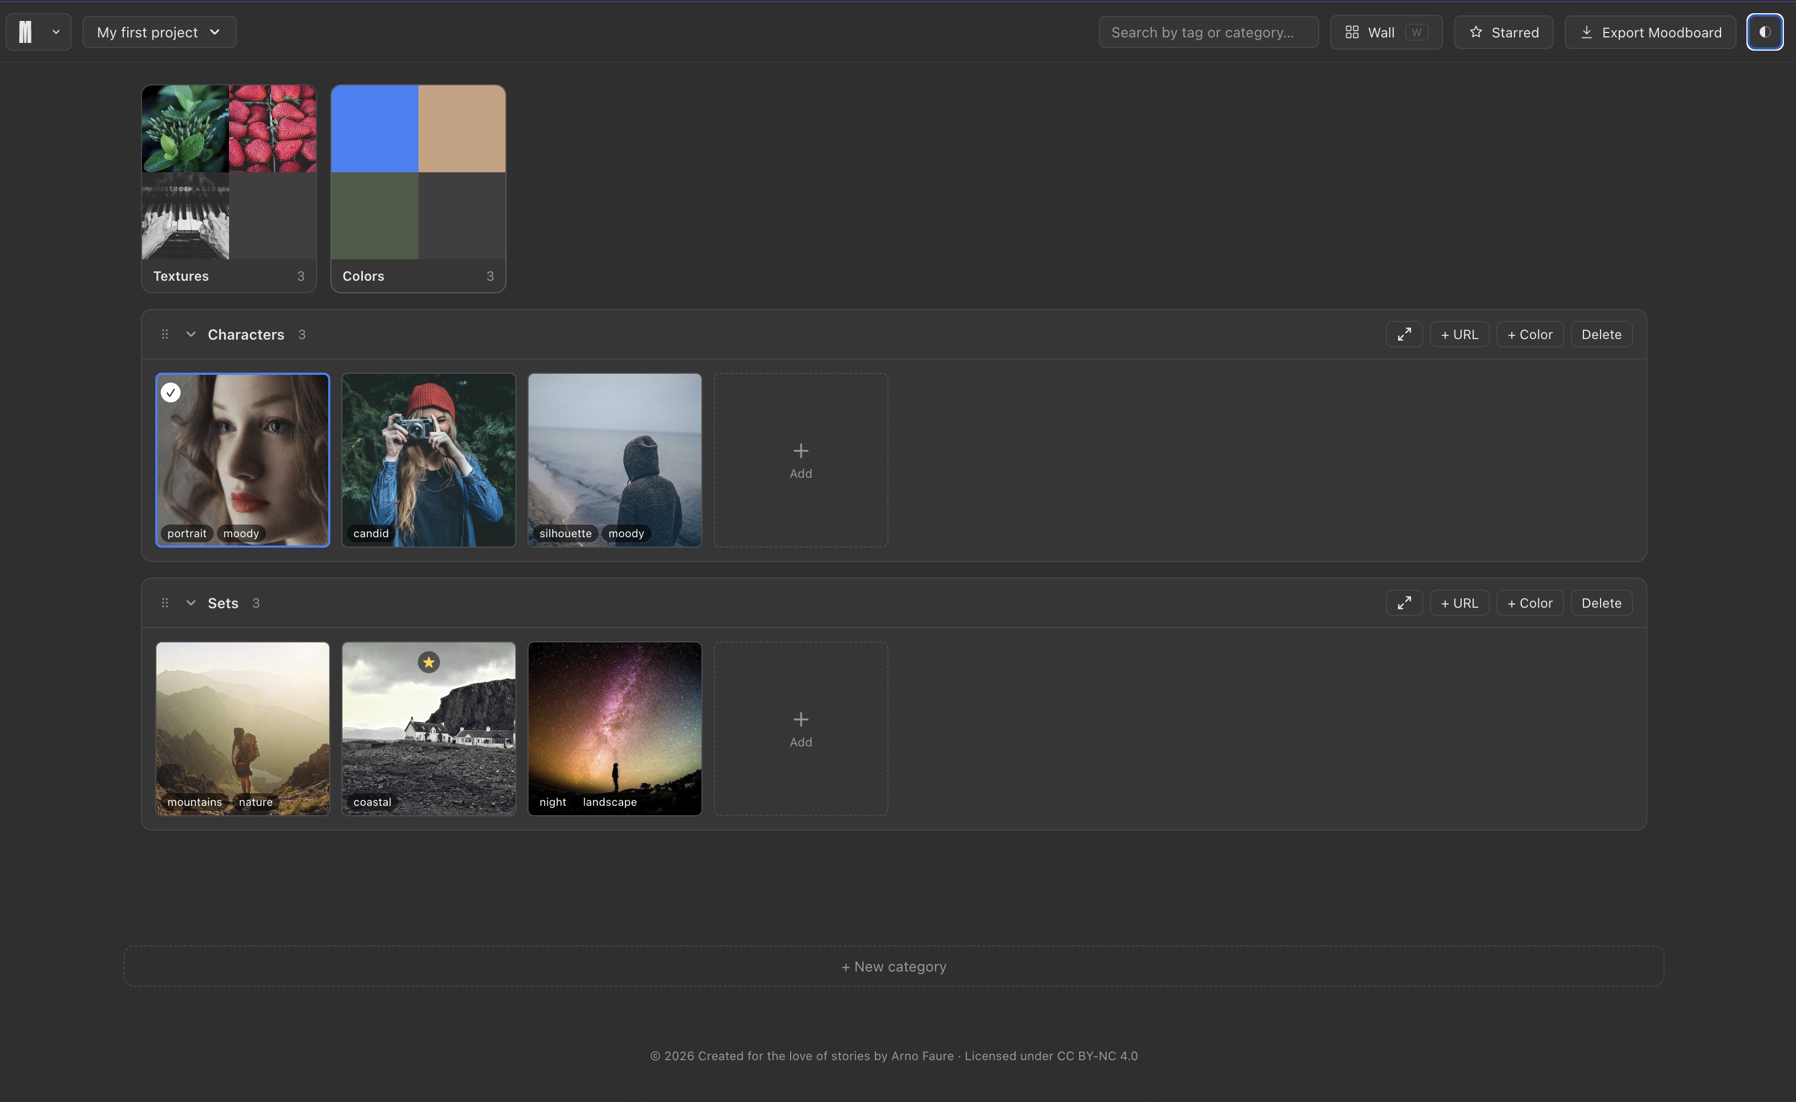Viewport: 1796px width, 1102px height.
Task: Open the strawberries texture thumbnail
Action: click(x=273, y=129)
